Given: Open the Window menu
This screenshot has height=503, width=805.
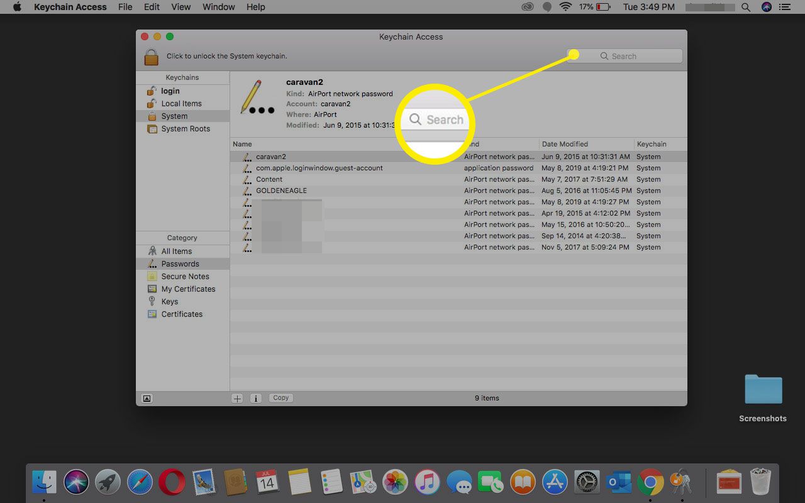Looking at the screenshot, I should click(x=219, y=7).
